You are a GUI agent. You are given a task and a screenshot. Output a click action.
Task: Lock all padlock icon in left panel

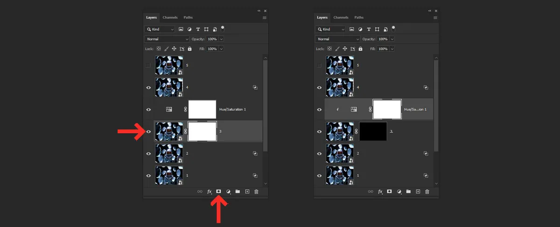coord(189,48)
